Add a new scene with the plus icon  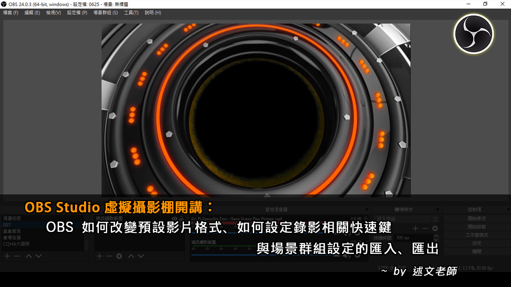(x=7, y=257)
